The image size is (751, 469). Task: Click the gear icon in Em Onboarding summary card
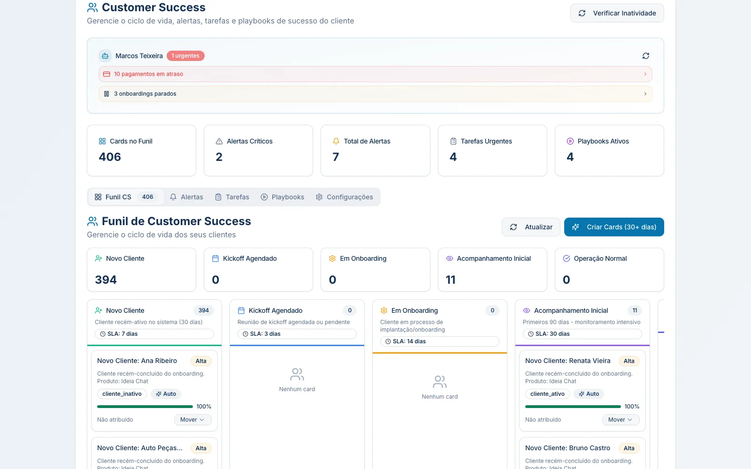(x=332, y=258)
